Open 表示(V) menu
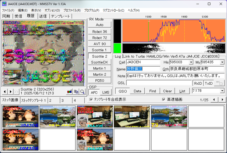The height and width of the screenshot is (153, 227). point(36,10)
